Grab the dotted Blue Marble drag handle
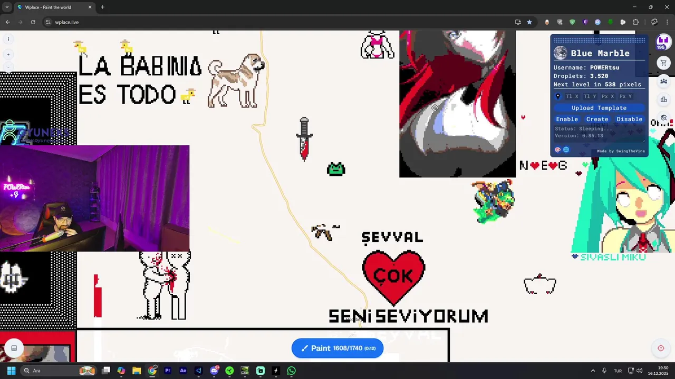The width and height of the screenshot is (675, 379). click(599, 40)
